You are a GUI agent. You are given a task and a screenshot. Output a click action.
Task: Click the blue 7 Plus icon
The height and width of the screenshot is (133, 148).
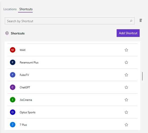point(12,124)
